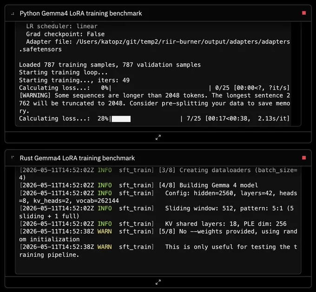Click the Rust Gemma4 LoRA training benchmark title
Screen dimensions: 316x292
click(77, 158)
